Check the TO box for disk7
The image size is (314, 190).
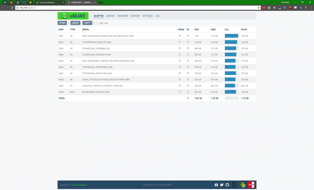click(188, 73)
